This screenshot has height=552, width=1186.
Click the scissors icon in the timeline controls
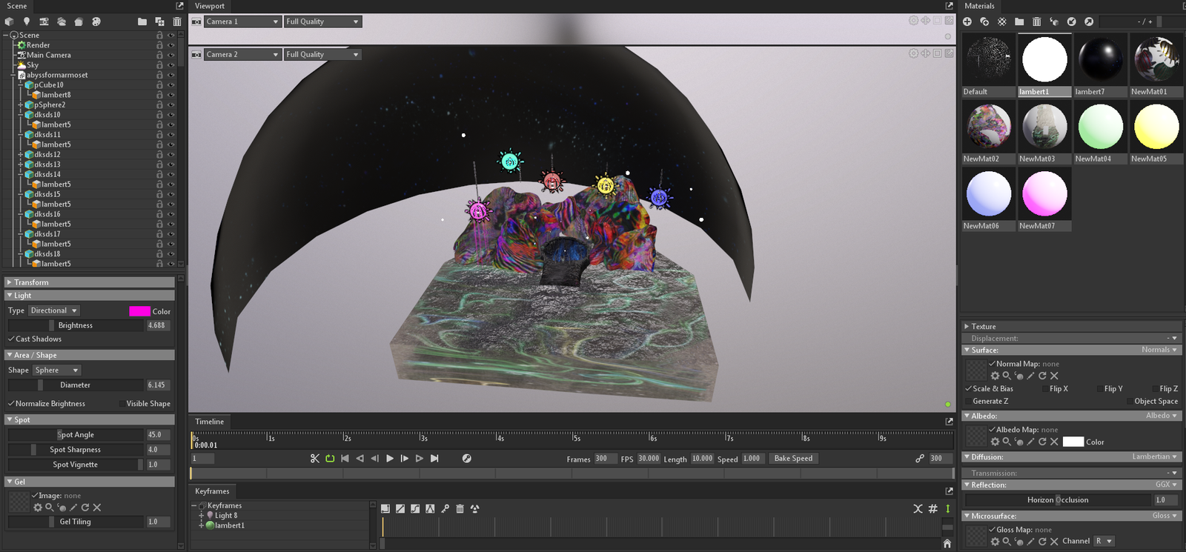point(315,459)
